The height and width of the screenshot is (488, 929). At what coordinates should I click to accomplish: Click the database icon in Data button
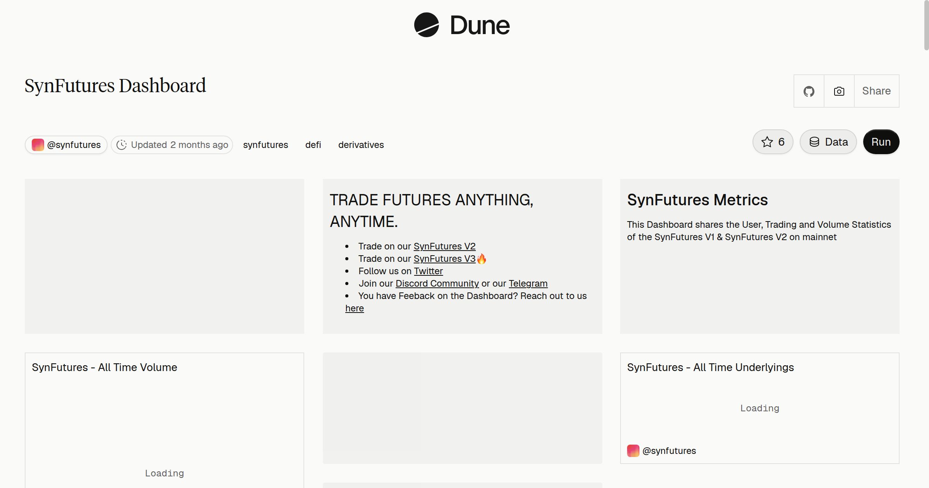click(814, 142)
